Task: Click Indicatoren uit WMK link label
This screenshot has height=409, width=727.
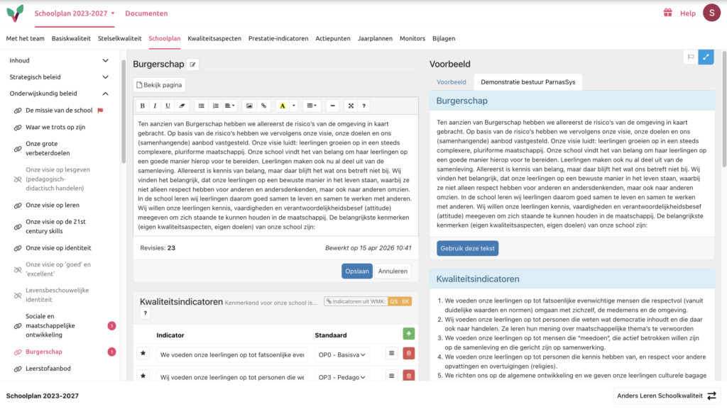Action: tap(356, 302)
